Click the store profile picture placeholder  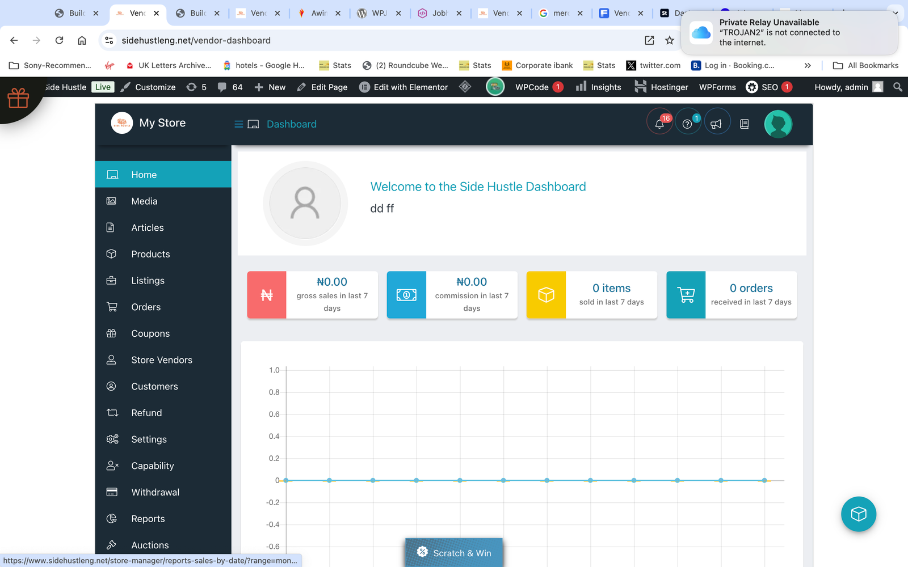[305, 203]
